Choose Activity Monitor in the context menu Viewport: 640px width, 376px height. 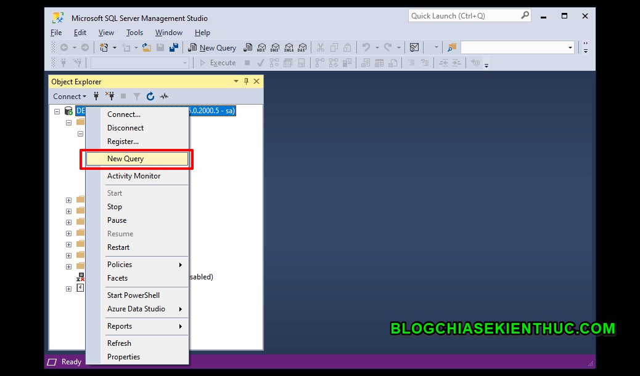[x=137, y=176]
